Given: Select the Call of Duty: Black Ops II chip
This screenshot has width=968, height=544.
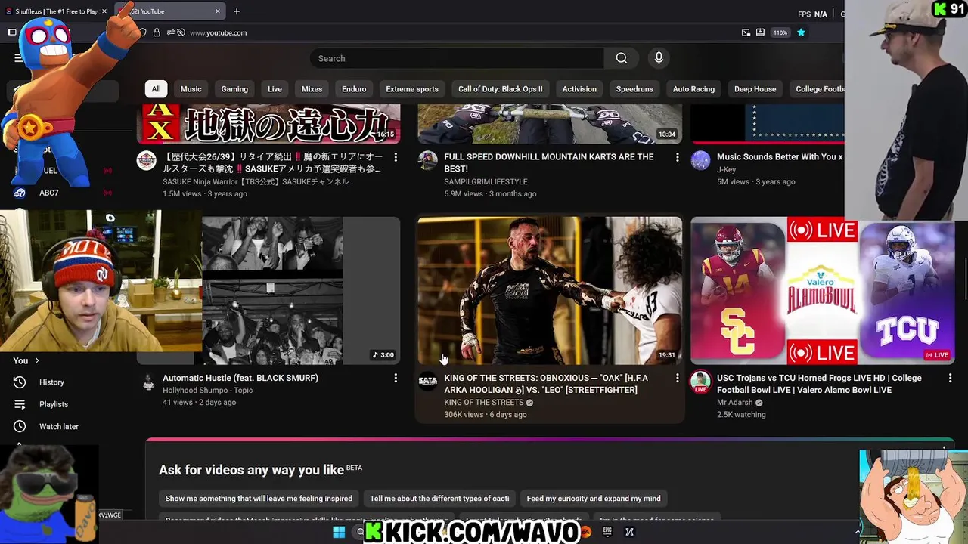Looking at the screenshot, I should coord(500,89).
